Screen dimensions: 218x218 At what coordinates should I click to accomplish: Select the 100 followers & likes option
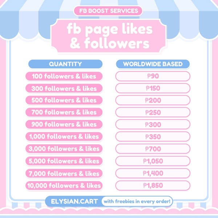(64, 76)
